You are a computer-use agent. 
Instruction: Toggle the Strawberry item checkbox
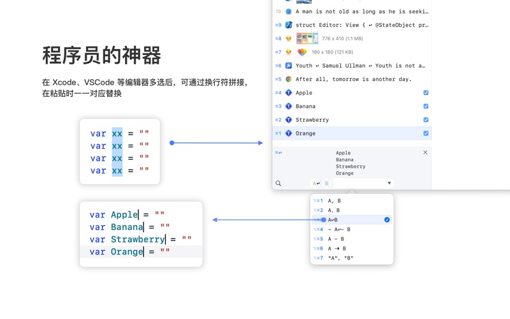tap(426, 120)
